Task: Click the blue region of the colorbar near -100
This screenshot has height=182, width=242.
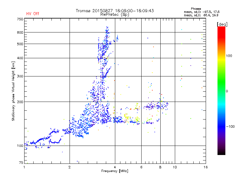Action: pos(221,126)
